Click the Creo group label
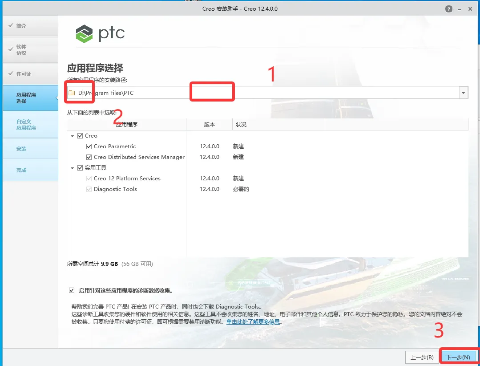The image size is (480, 366). point(91,136)
